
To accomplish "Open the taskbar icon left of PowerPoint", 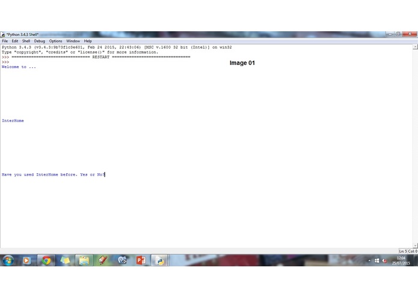I will click(122, 260).
